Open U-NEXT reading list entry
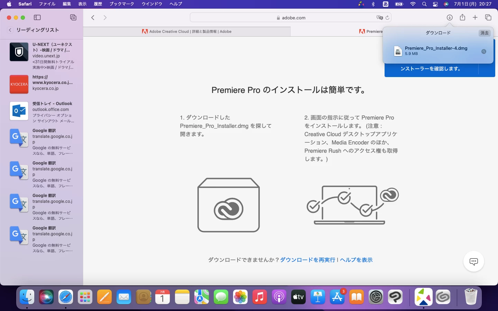Screen dimensions: 498x311 tap(41, 56)
